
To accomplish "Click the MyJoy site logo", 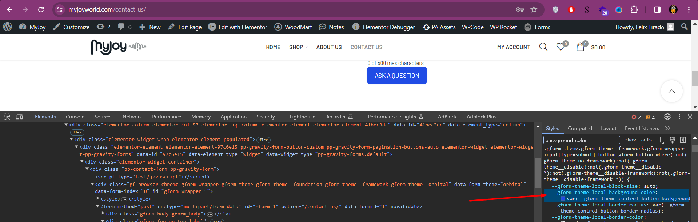I will (119, 47).
